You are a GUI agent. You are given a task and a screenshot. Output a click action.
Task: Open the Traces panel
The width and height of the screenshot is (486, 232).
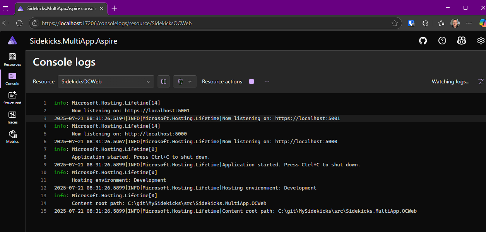[12, 117]
